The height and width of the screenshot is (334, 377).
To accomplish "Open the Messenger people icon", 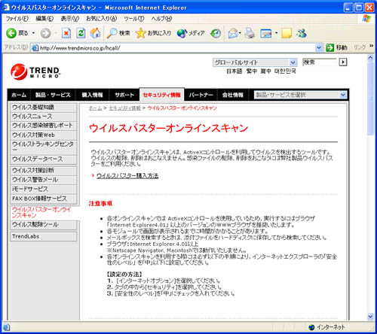I will coord(302,33).
